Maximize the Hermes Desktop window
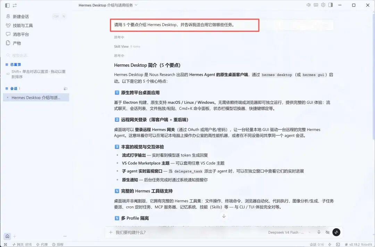375x247 pixels. coord(354,5)
